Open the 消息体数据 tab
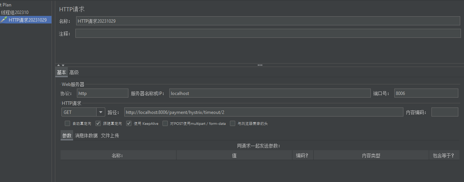This screenshot has width=464, height=182. (86, 135)
